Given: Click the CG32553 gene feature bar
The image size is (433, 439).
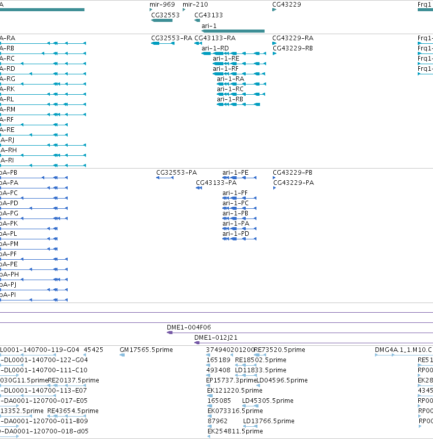Looking at the screenshot, I should pyautogui.click(x=162, y=20).
